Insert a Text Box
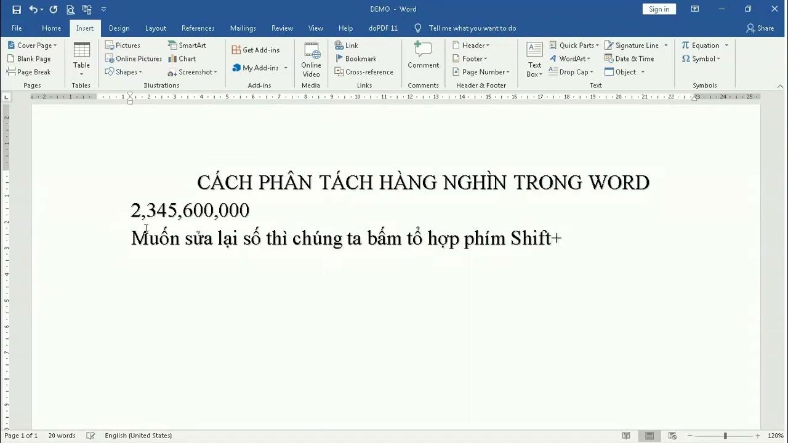Screen dimensions: 788x443 [534, 60]
